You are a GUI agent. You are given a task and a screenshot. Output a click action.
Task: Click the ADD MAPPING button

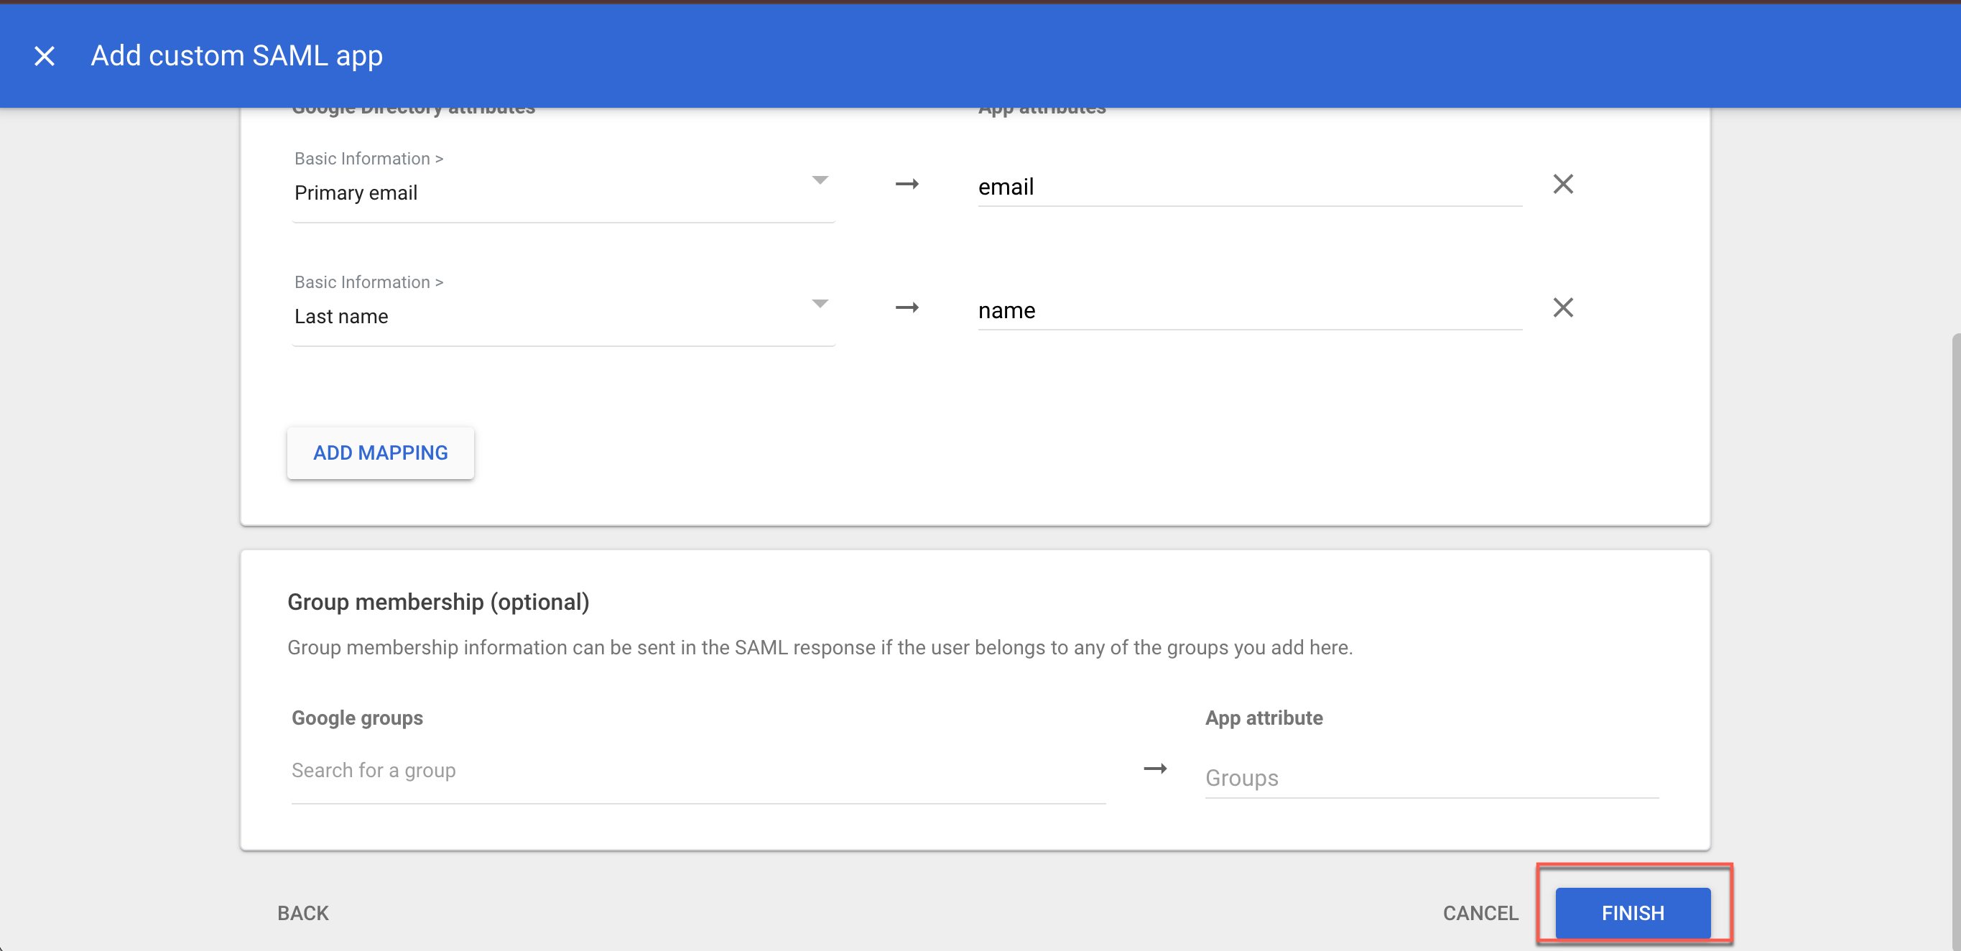(x=380, y=453)
